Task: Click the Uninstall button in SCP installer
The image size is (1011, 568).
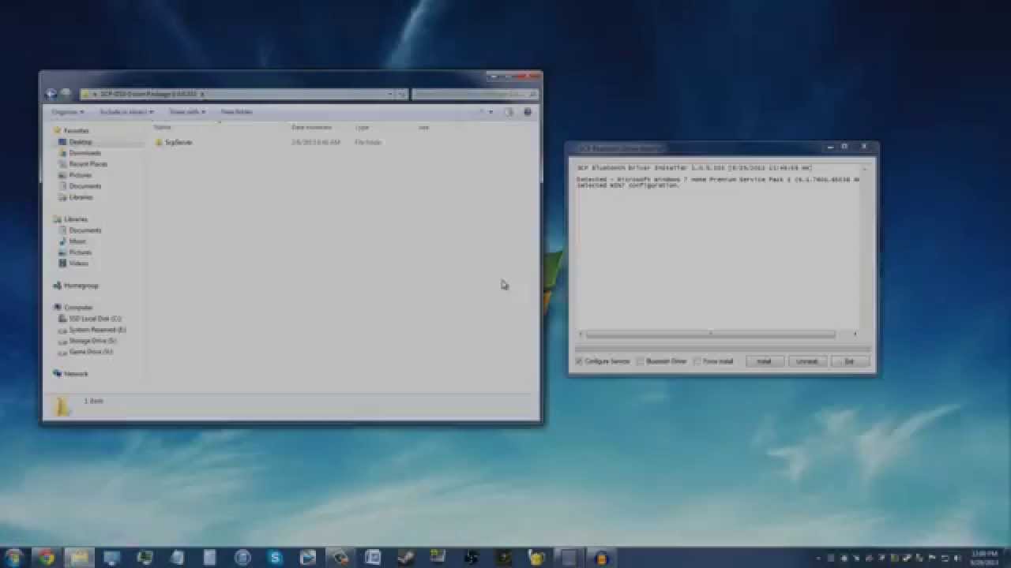Action: click(x=806, y=361)
